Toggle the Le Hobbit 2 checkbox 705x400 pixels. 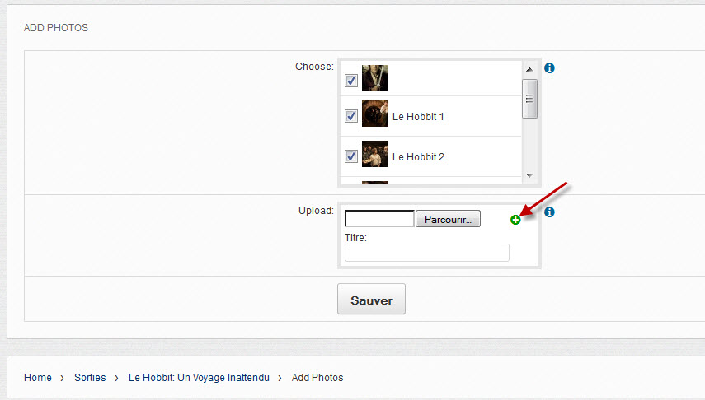coord(350,156)
